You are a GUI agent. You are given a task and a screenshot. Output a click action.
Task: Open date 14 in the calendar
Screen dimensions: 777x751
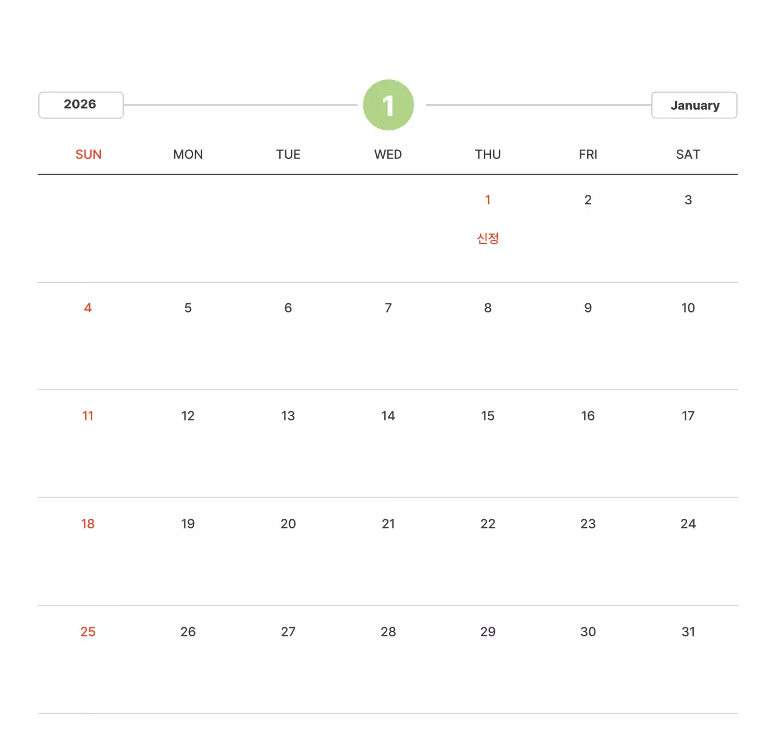coord(388,416)
